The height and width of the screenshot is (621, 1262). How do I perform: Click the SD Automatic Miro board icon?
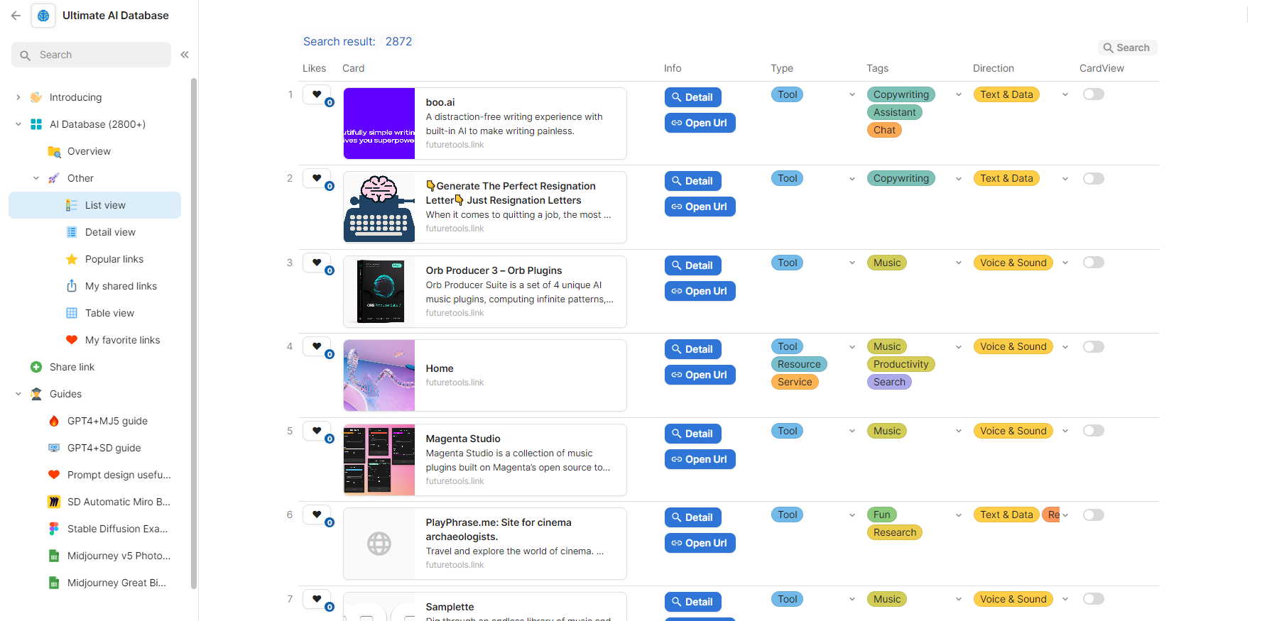pyautogui.click(x=54, y=502)
